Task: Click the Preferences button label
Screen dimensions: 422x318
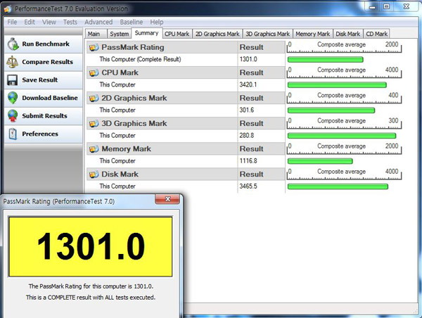Action: [40, 134]
